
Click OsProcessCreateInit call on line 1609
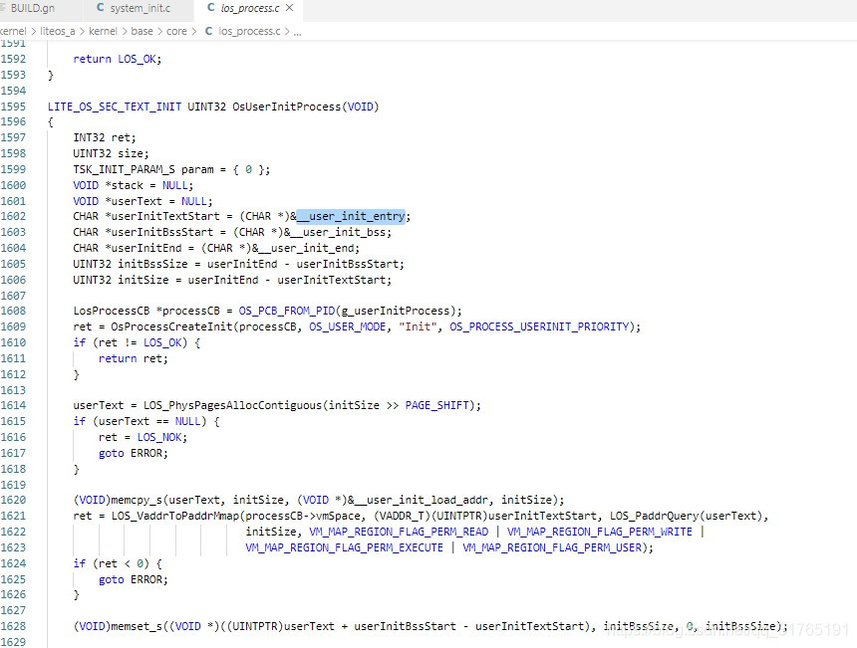171,326
